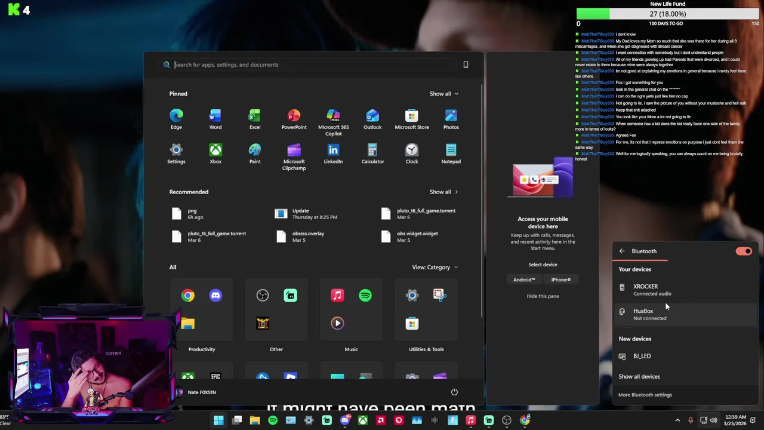Click Hide this pane
The image size is (764, 430).
pos(543,296)
